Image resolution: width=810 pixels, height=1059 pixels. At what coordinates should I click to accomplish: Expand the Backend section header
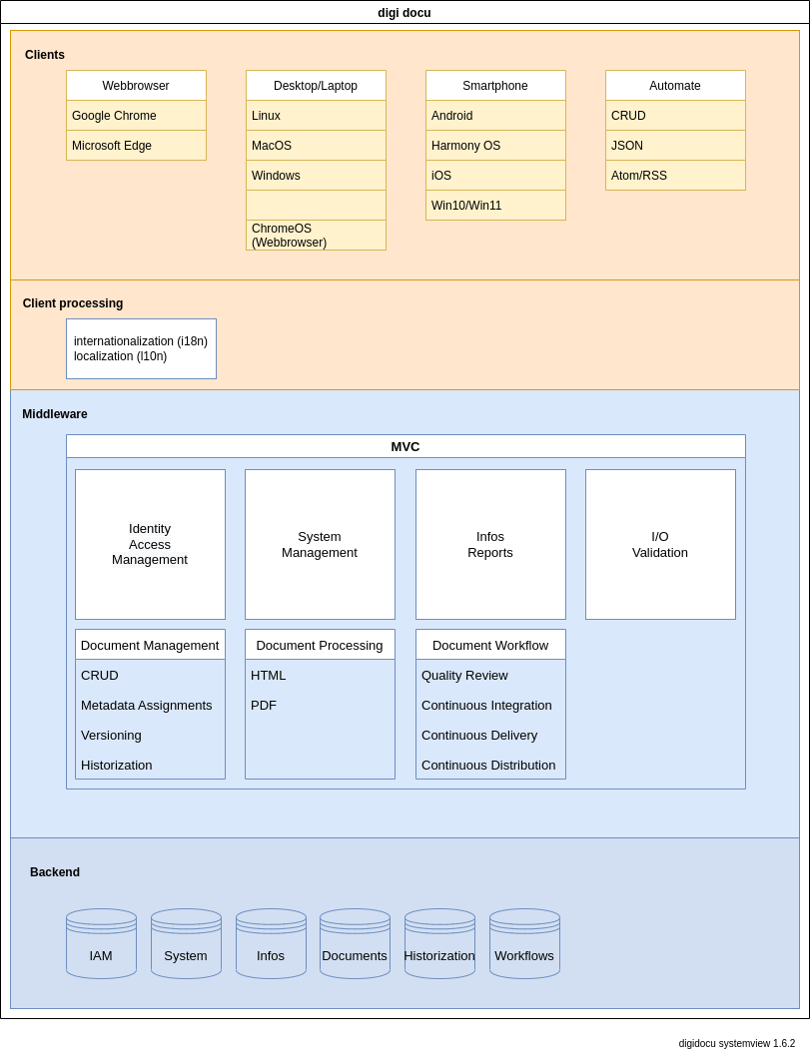coord(55,872)
